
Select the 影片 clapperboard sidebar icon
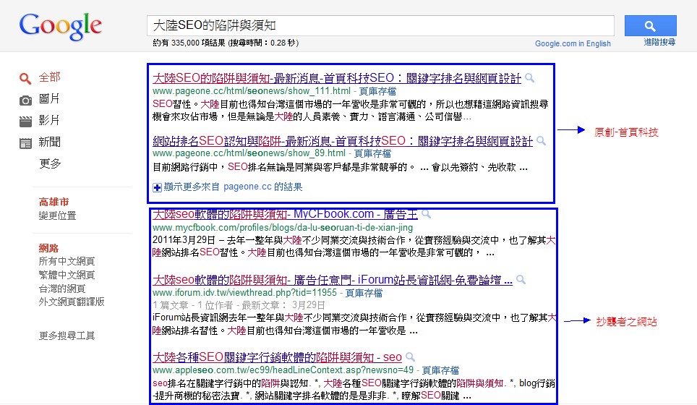(x=25, y=121)
